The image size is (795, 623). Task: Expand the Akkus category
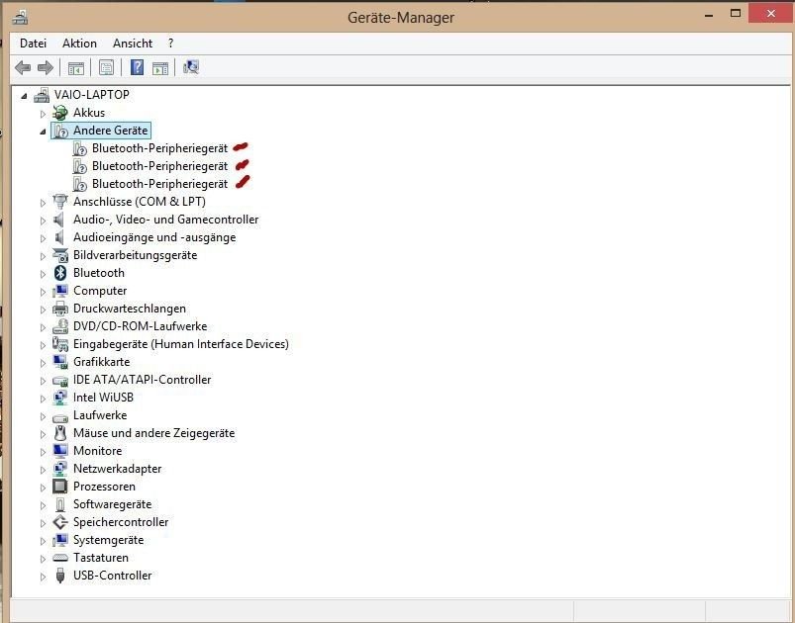pyautogui.click(x=43, y=114)
